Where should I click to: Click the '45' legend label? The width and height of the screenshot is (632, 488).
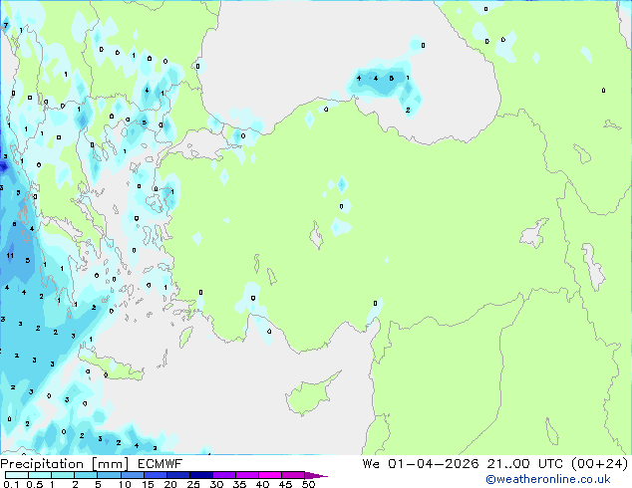285,484
